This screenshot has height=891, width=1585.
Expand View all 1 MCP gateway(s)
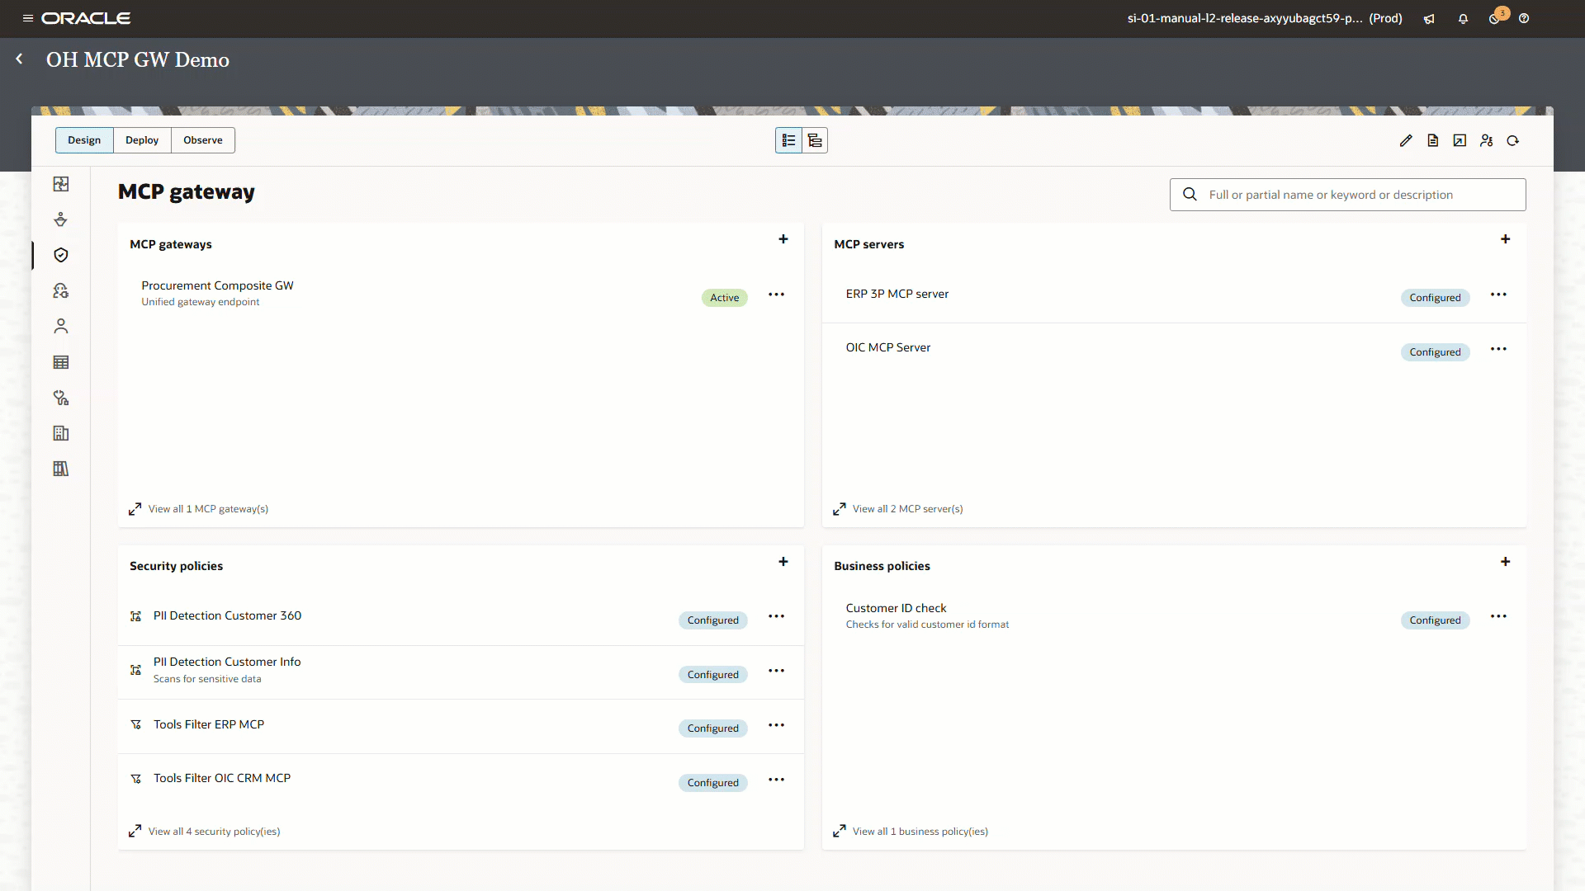tap(199, 509)
